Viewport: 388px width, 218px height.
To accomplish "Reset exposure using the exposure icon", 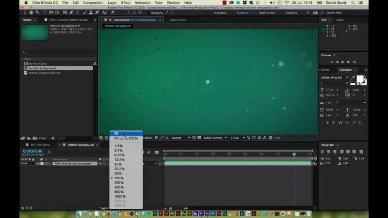I will pyautogui.click(x=271, y=138).
